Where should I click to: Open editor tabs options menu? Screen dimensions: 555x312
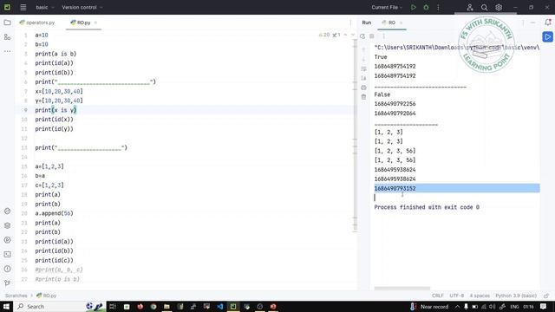pos(350,23)
